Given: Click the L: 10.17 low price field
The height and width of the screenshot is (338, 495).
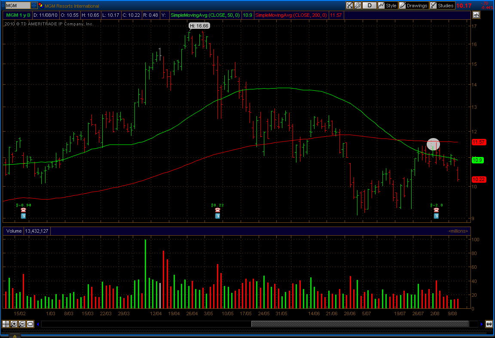Looking at the screenshot, I should coord(111,15).
